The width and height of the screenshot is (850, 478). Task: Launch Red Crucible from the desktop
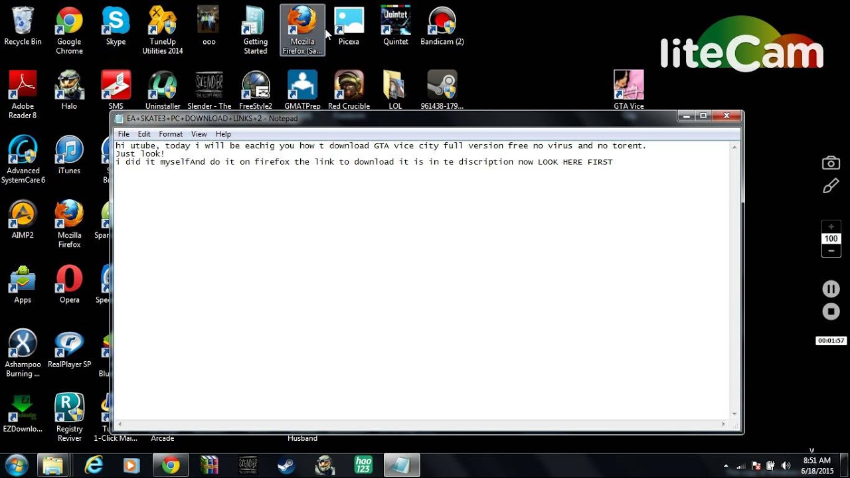349,91
